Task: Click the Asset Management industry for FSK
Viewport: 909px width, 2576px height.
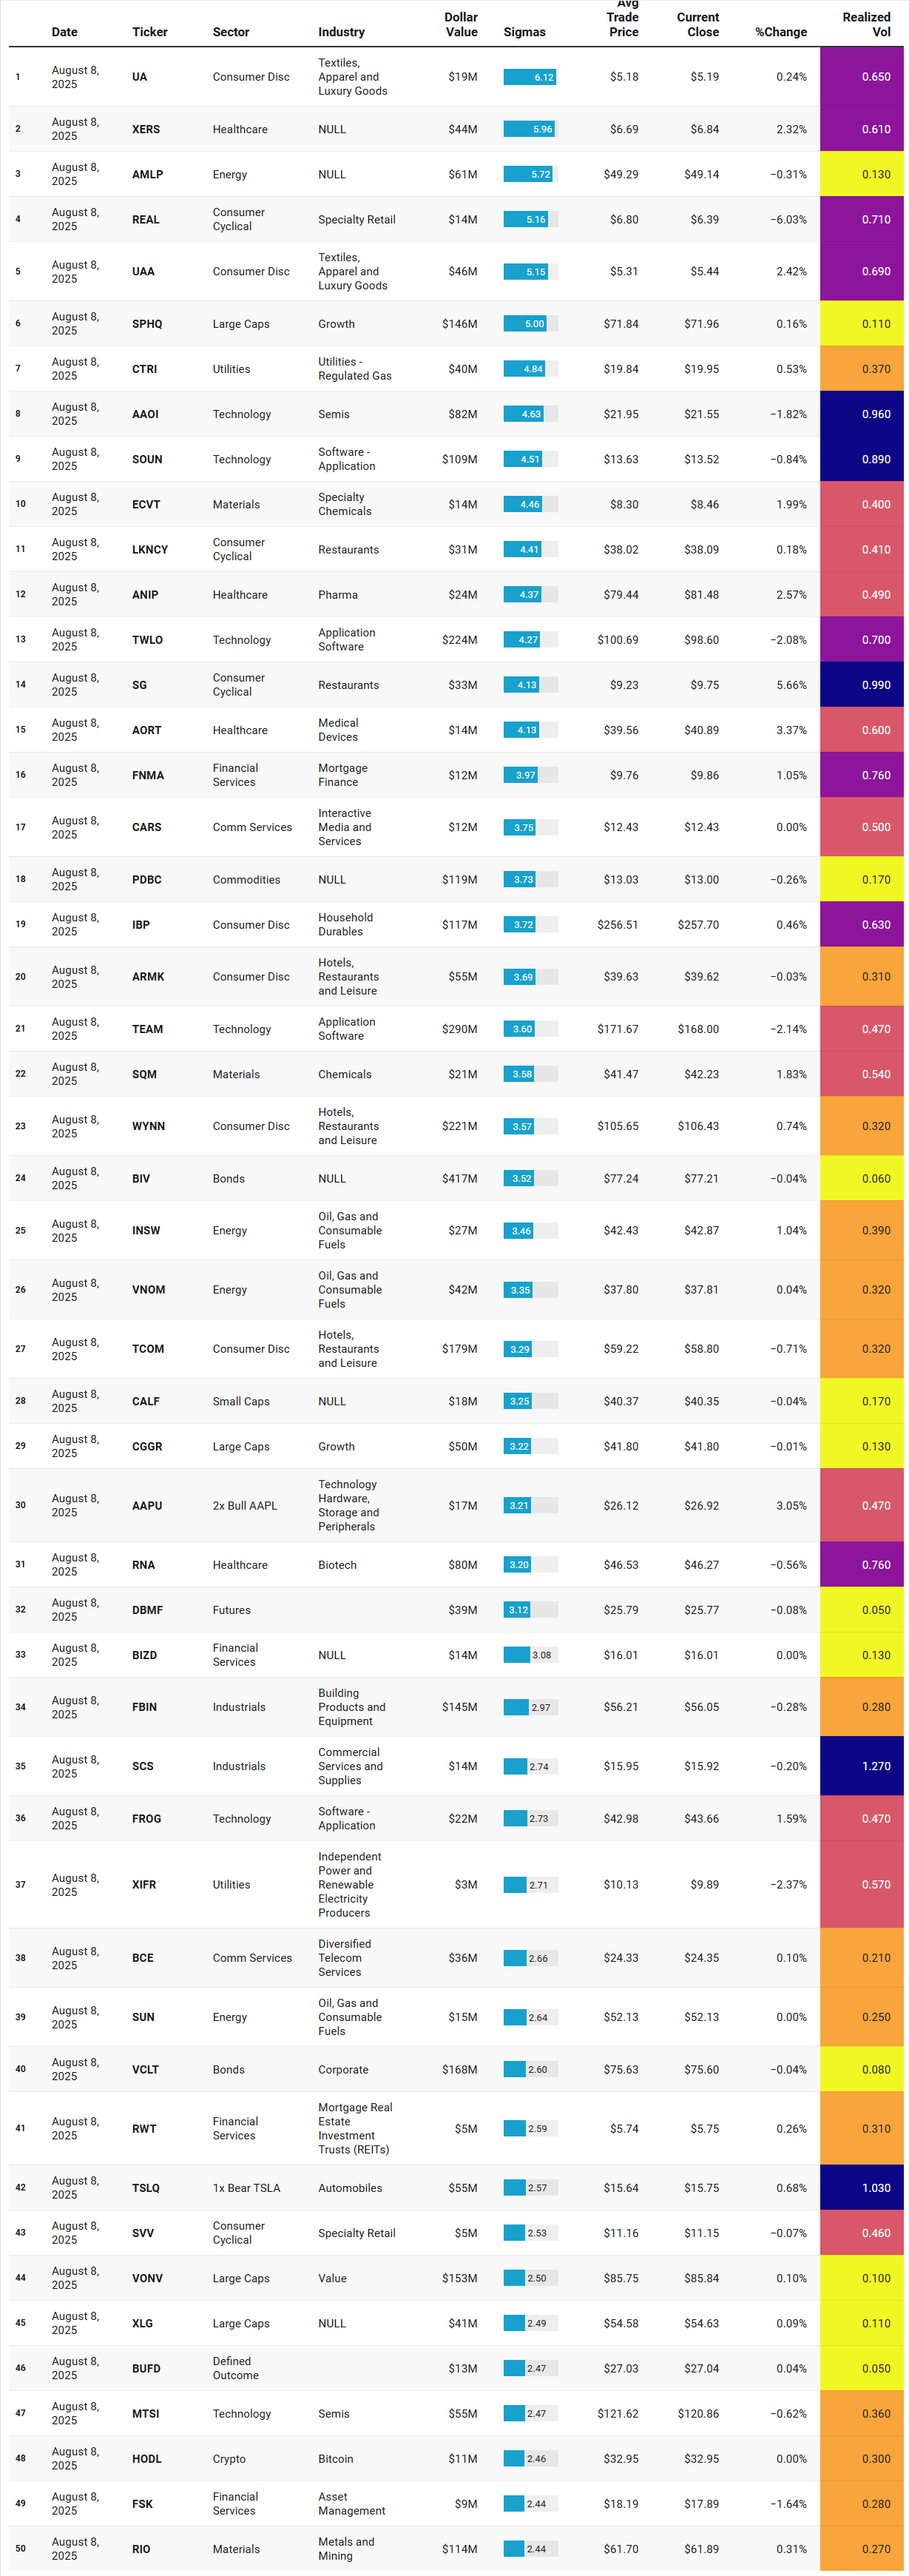Action: click(352, 2504)
